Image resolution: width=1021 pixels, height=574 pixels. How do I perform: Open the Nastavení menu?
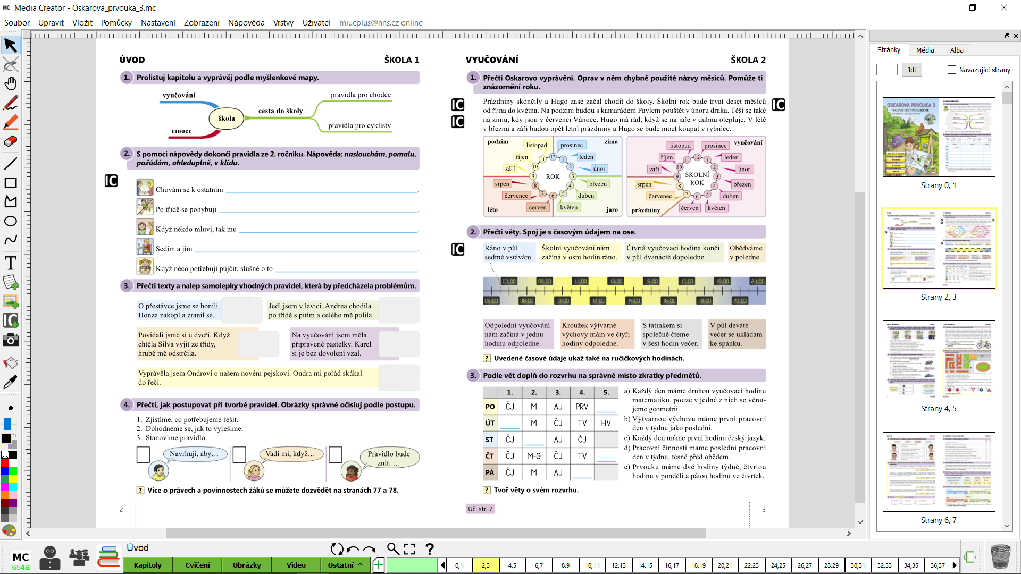[x=158, y=23]
